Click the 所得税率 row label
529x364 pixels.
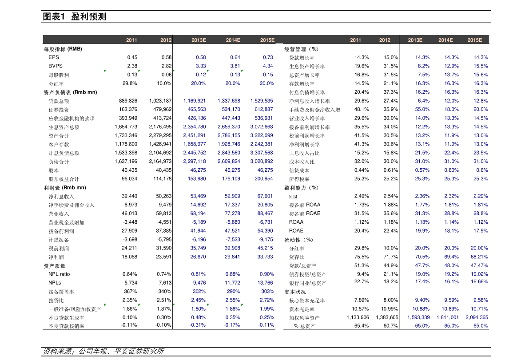pyautogui.click(x=299, y=179)
